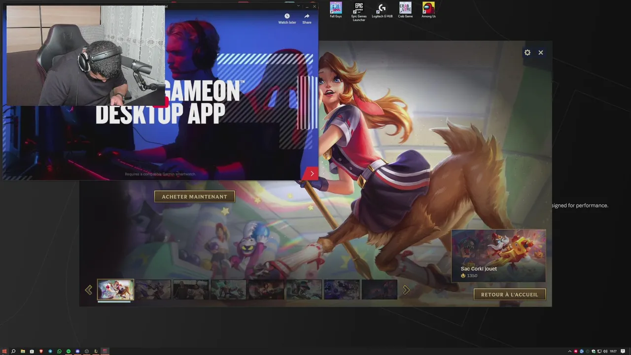
Task: Open File Explorer from the taskbar
Action: click(x=23, y=351)
